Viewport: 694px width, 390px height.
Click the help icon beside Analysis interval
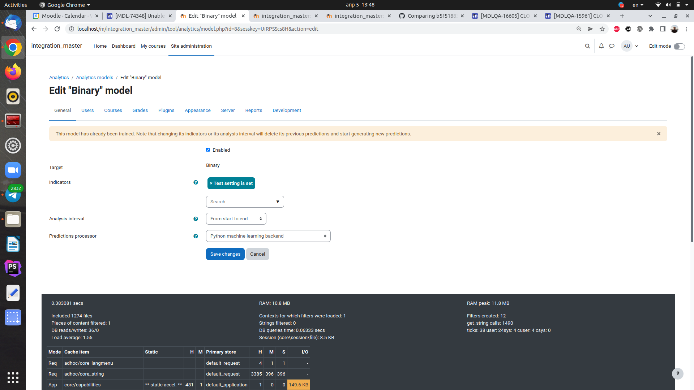[x=196, y=219]
